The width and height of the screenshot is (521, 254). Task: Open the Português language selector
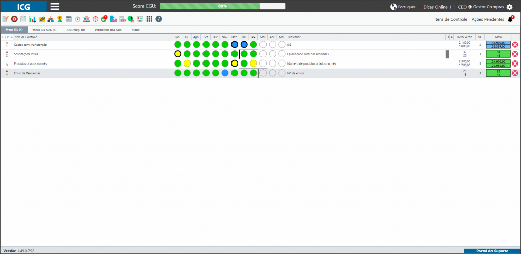pyautogui.click(x=403, y=7)
